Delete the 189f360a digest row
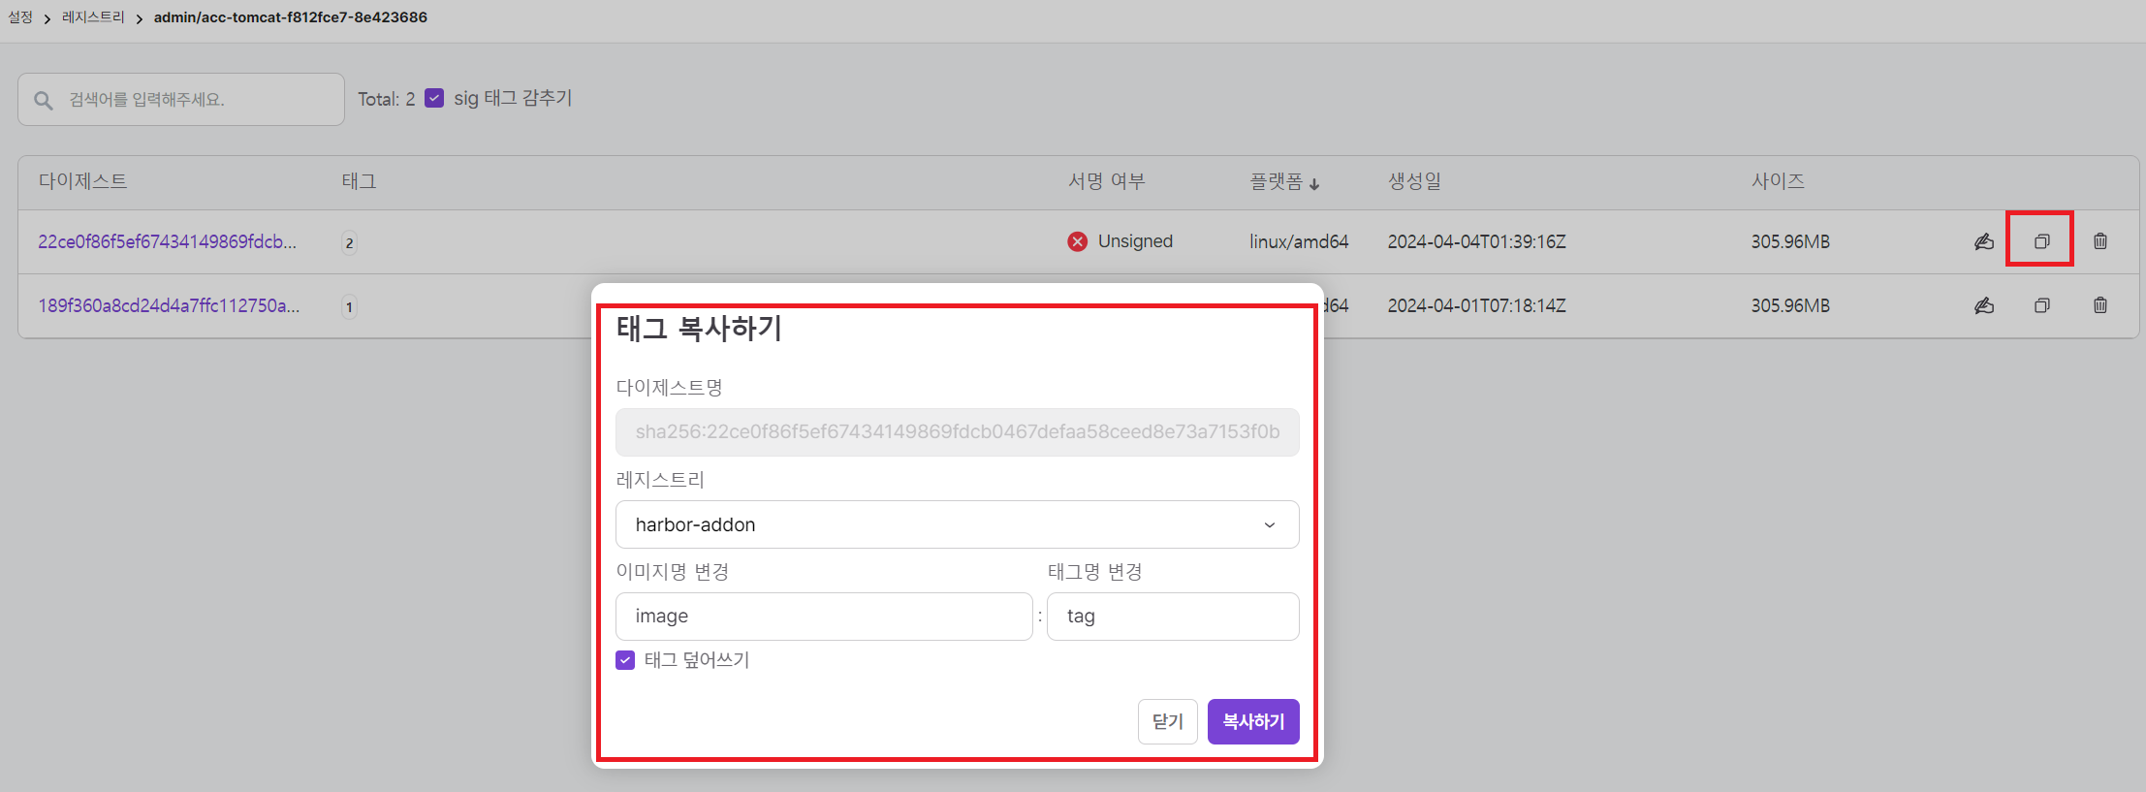This screenshot has width=2146, height=792. (2099, 305)
